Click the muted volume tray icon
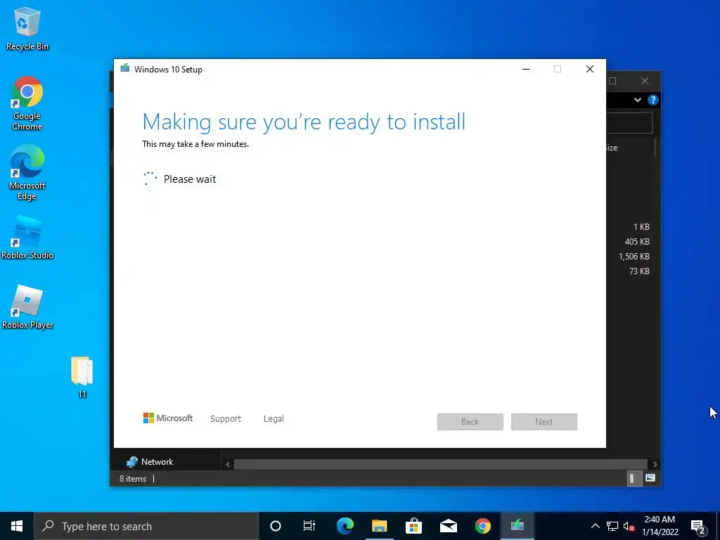The image size is (720, 540). [x=629, y=526]
